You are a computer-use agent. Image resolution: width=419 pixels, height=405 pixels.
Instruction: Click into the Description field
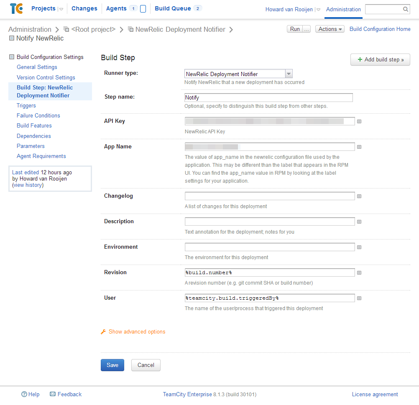click(x=270, y=222)
